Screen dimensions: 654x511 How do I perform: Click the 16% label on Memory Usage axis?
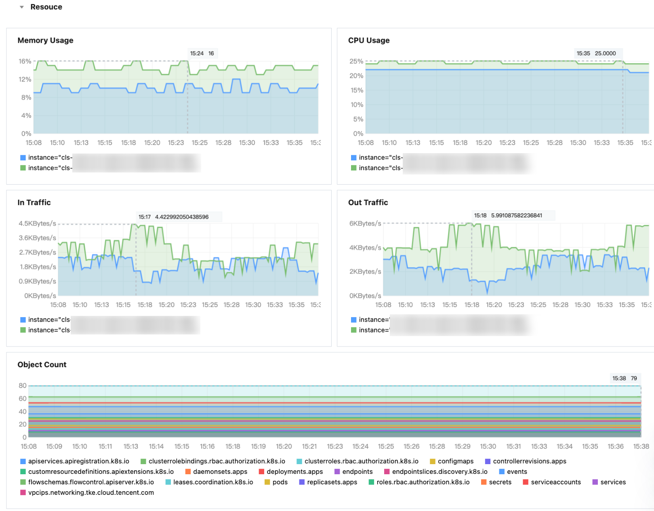[x=25, y=61]
